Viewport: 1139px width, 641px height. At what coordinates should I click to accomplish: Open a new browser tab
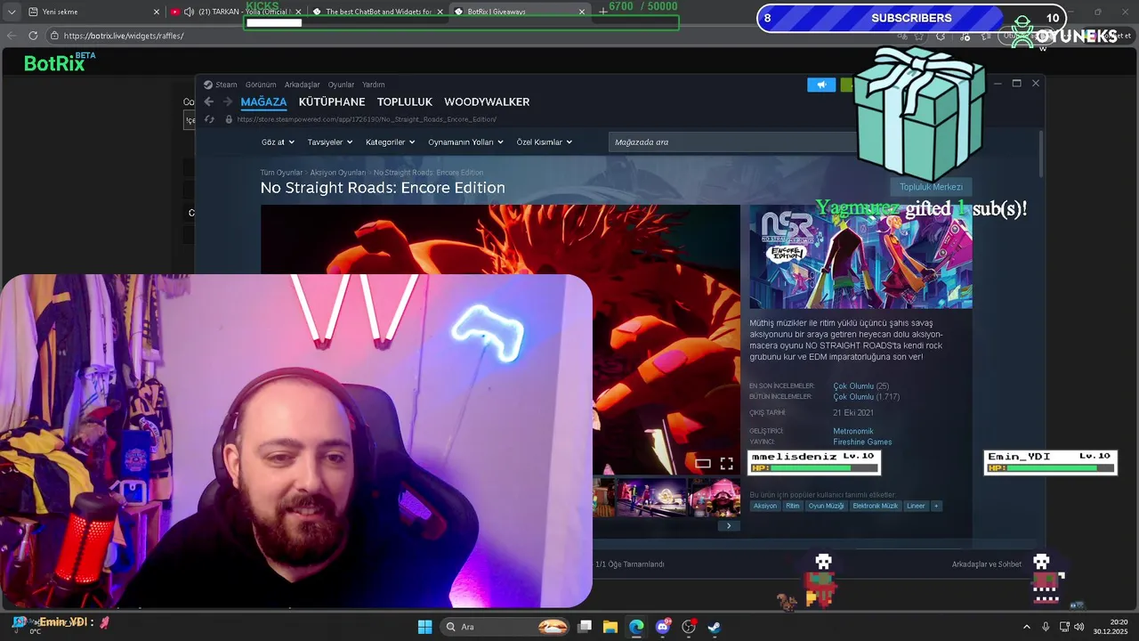point(602,12)
